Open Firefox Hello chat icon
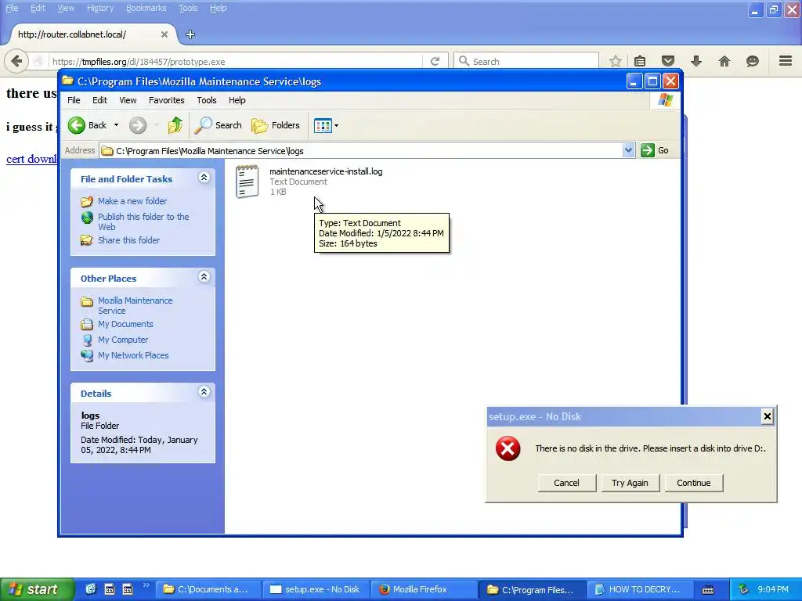Viewport: 802px width, 601px height. [752, 61]
